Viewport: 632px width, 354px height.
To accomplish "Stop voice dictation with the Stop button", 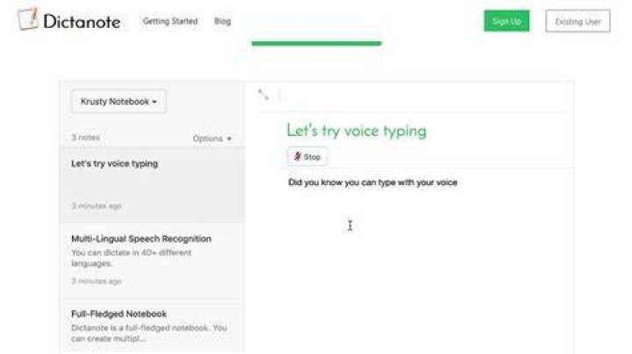I will click(x=307, y=157).
